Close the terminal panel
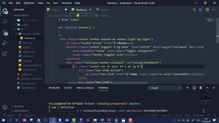The image size is (219, 123). (214, 88)
